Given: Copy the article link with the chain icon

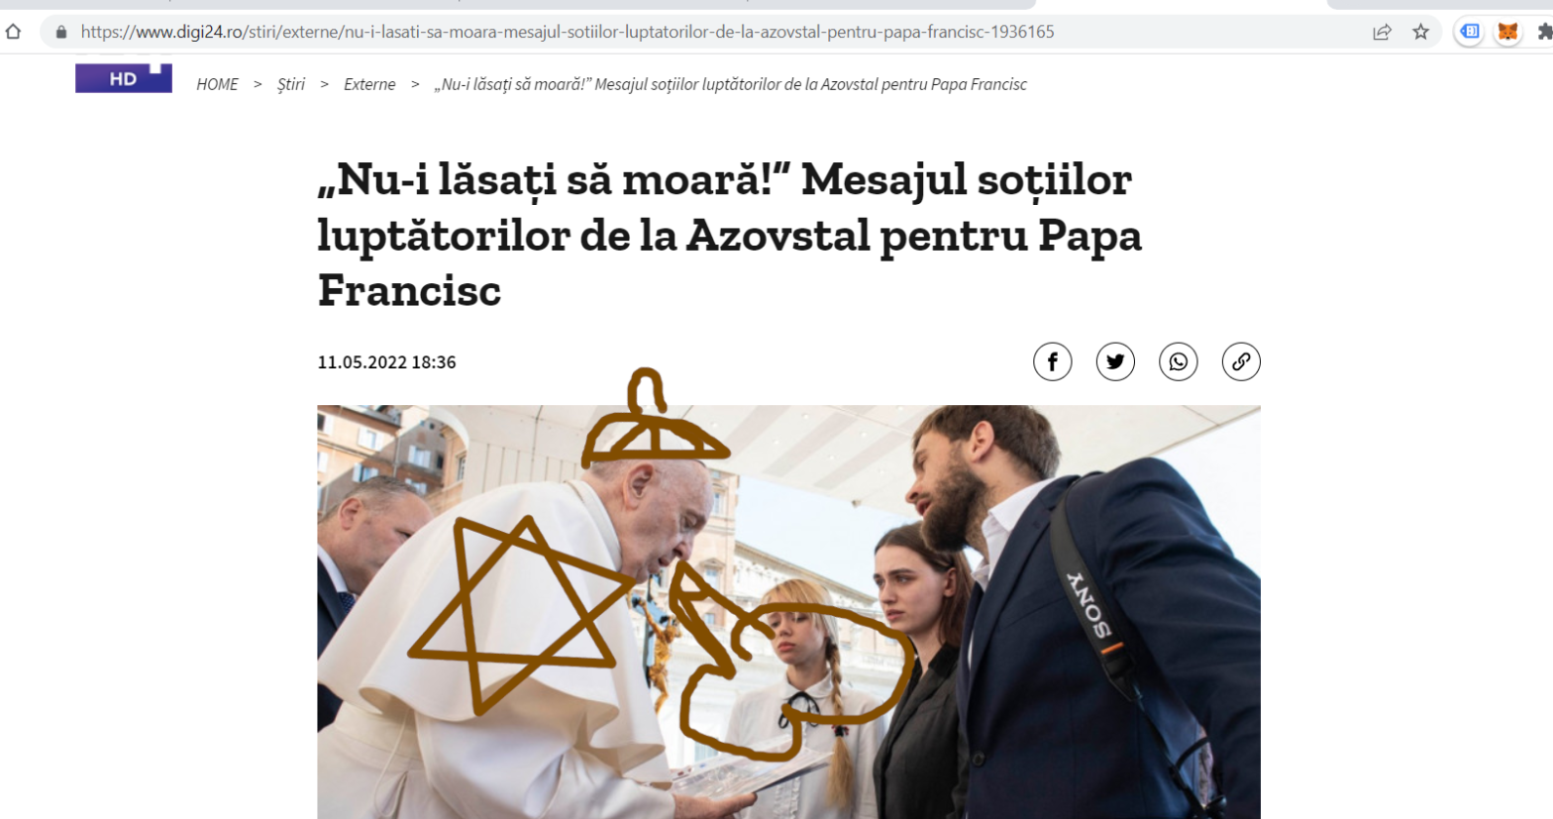Looking at the screenshot, I should pyautogui.click(x=1241, y=361).
